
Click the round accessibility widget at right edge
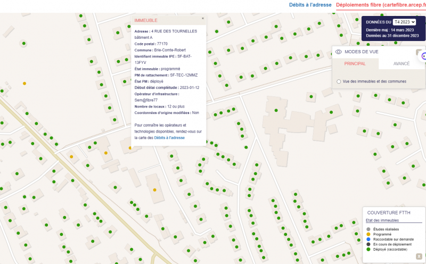[x=424, y=56]
